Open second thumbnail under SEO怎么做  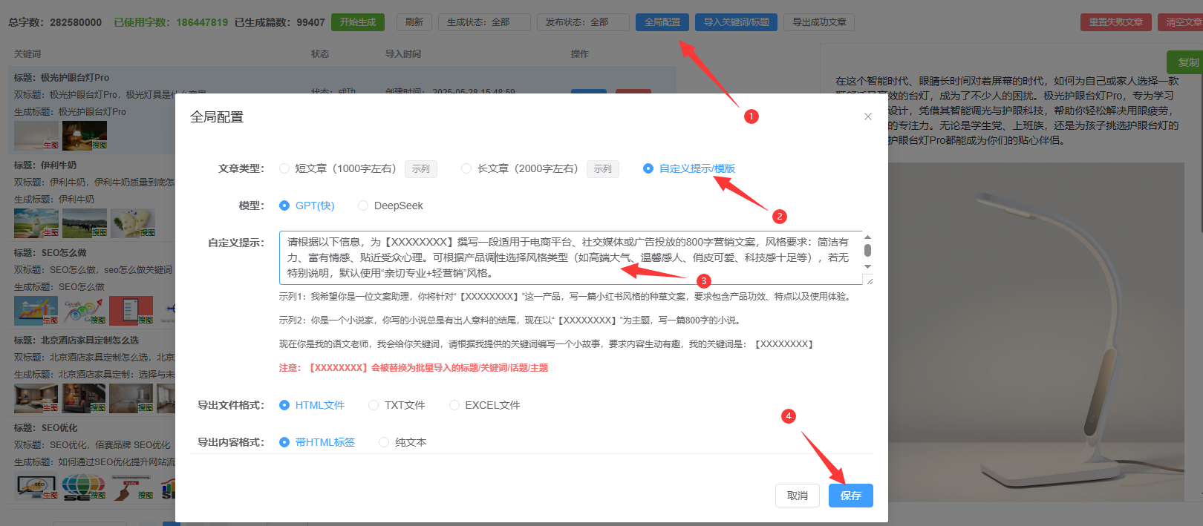pyautogui.click(x=84, y=311)
